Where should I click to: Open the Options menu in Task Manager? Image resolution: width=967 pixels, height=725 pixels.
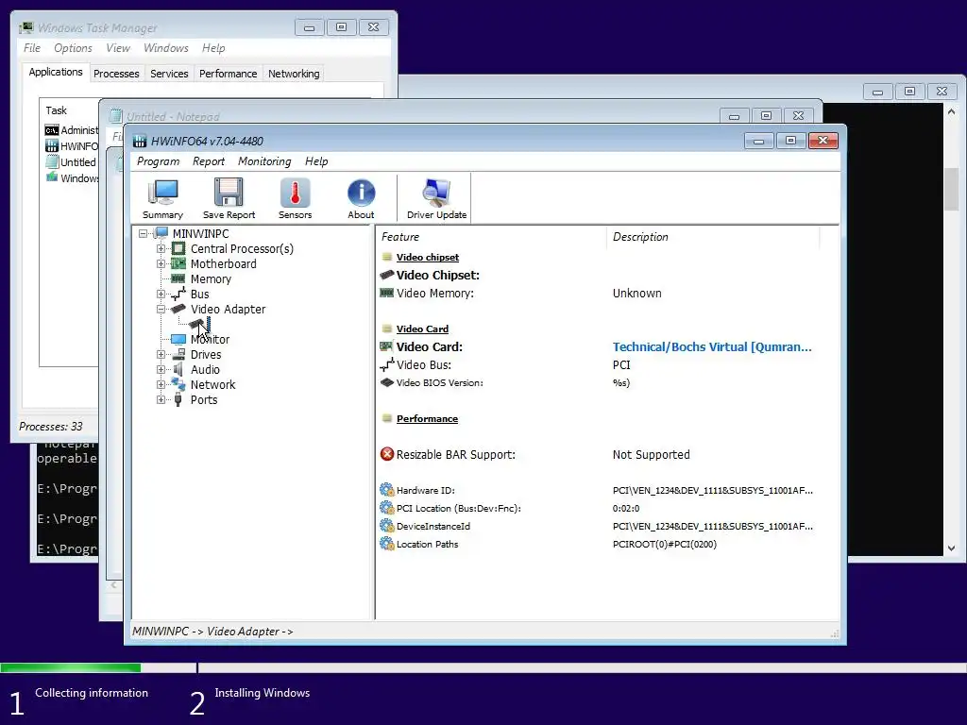tap(73, 48)
